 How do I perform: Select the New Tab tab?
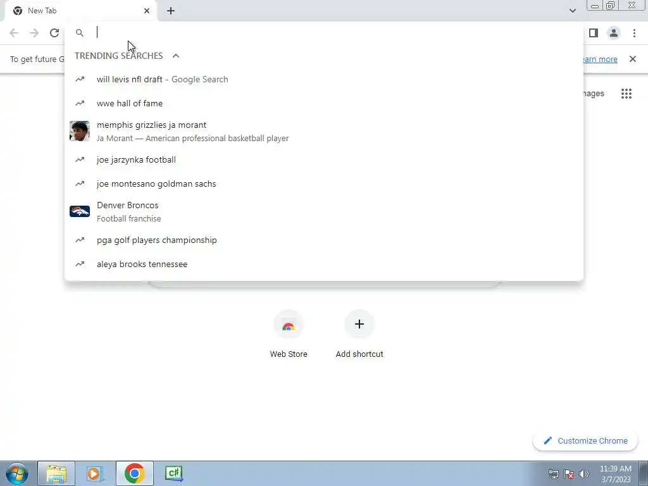click(80, 11)
